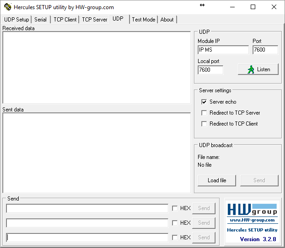Image resolution: width=285 pixels, height=248 pixels.
Task: Open the Test Mode tab
Action: tap(143, 20)
